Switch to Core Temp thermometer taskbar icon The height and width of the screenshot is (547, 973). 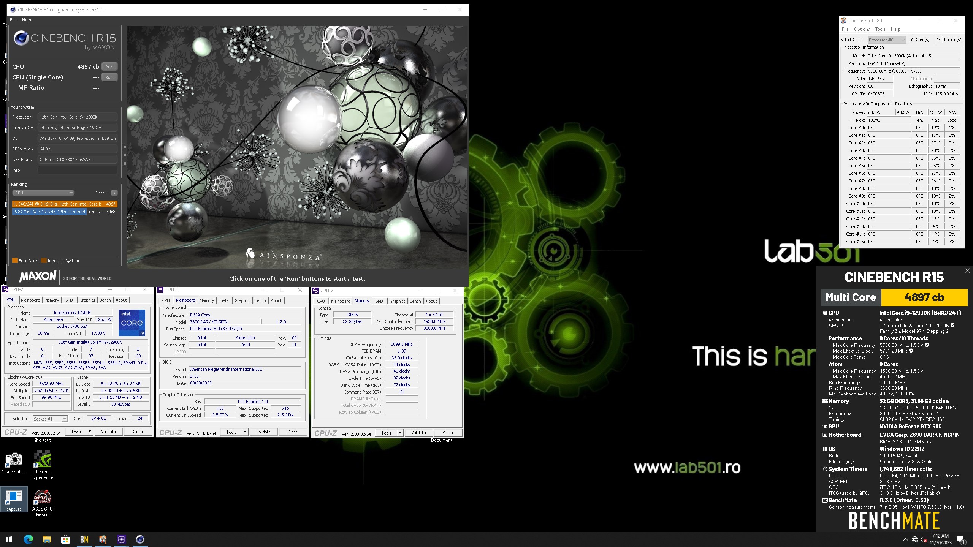tap(103, 539)
